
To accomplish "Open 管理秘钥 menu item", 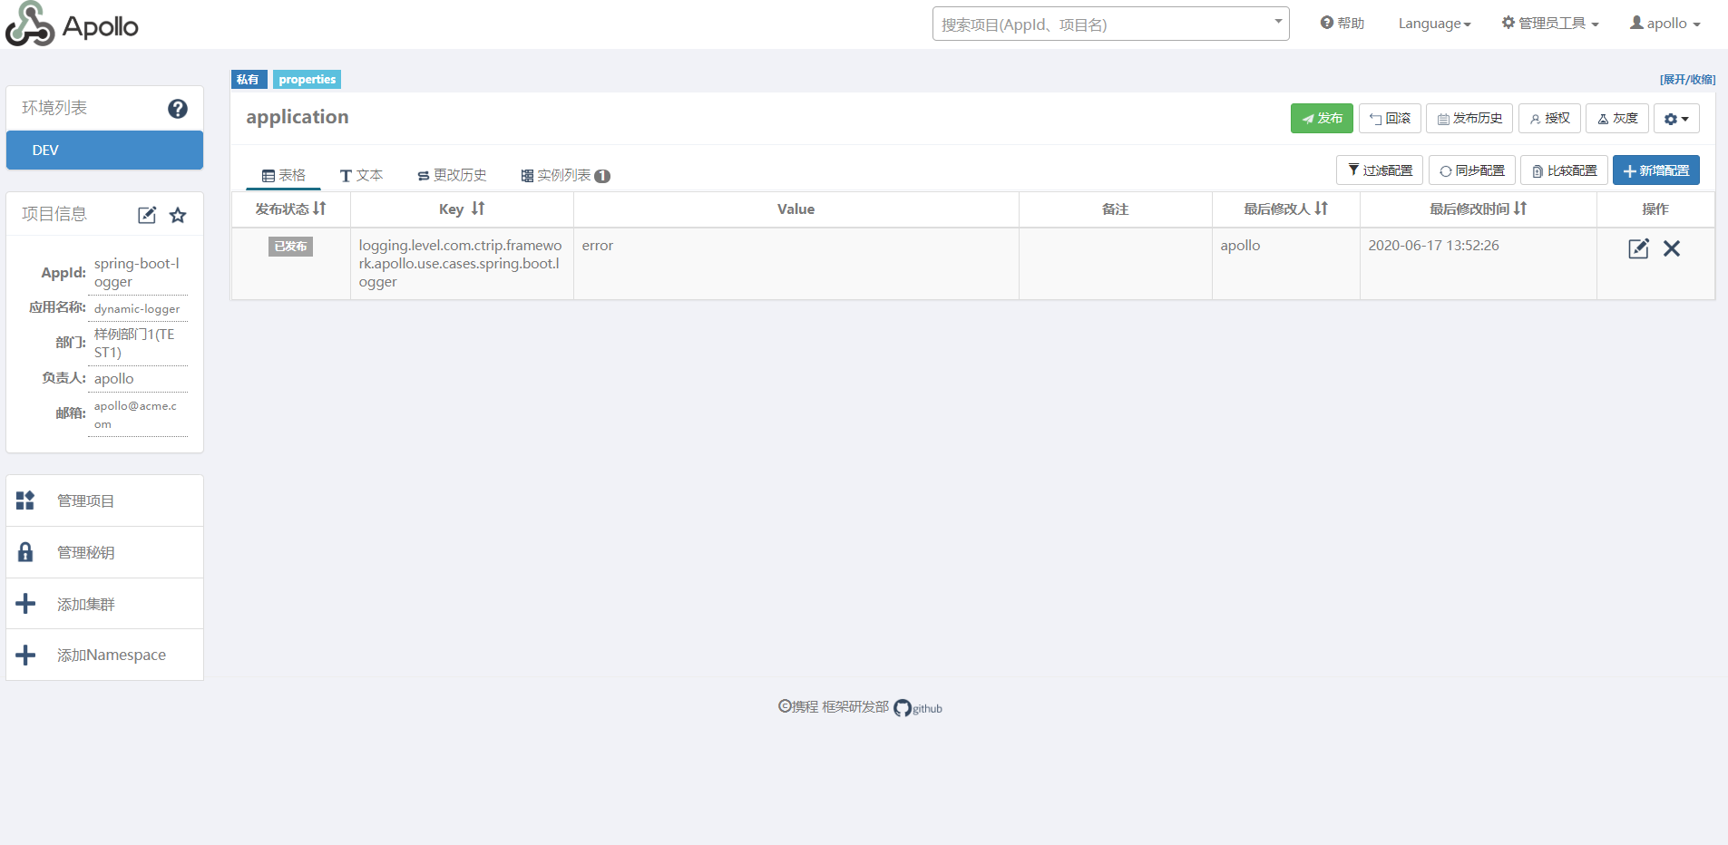I will tap(104, 552).
